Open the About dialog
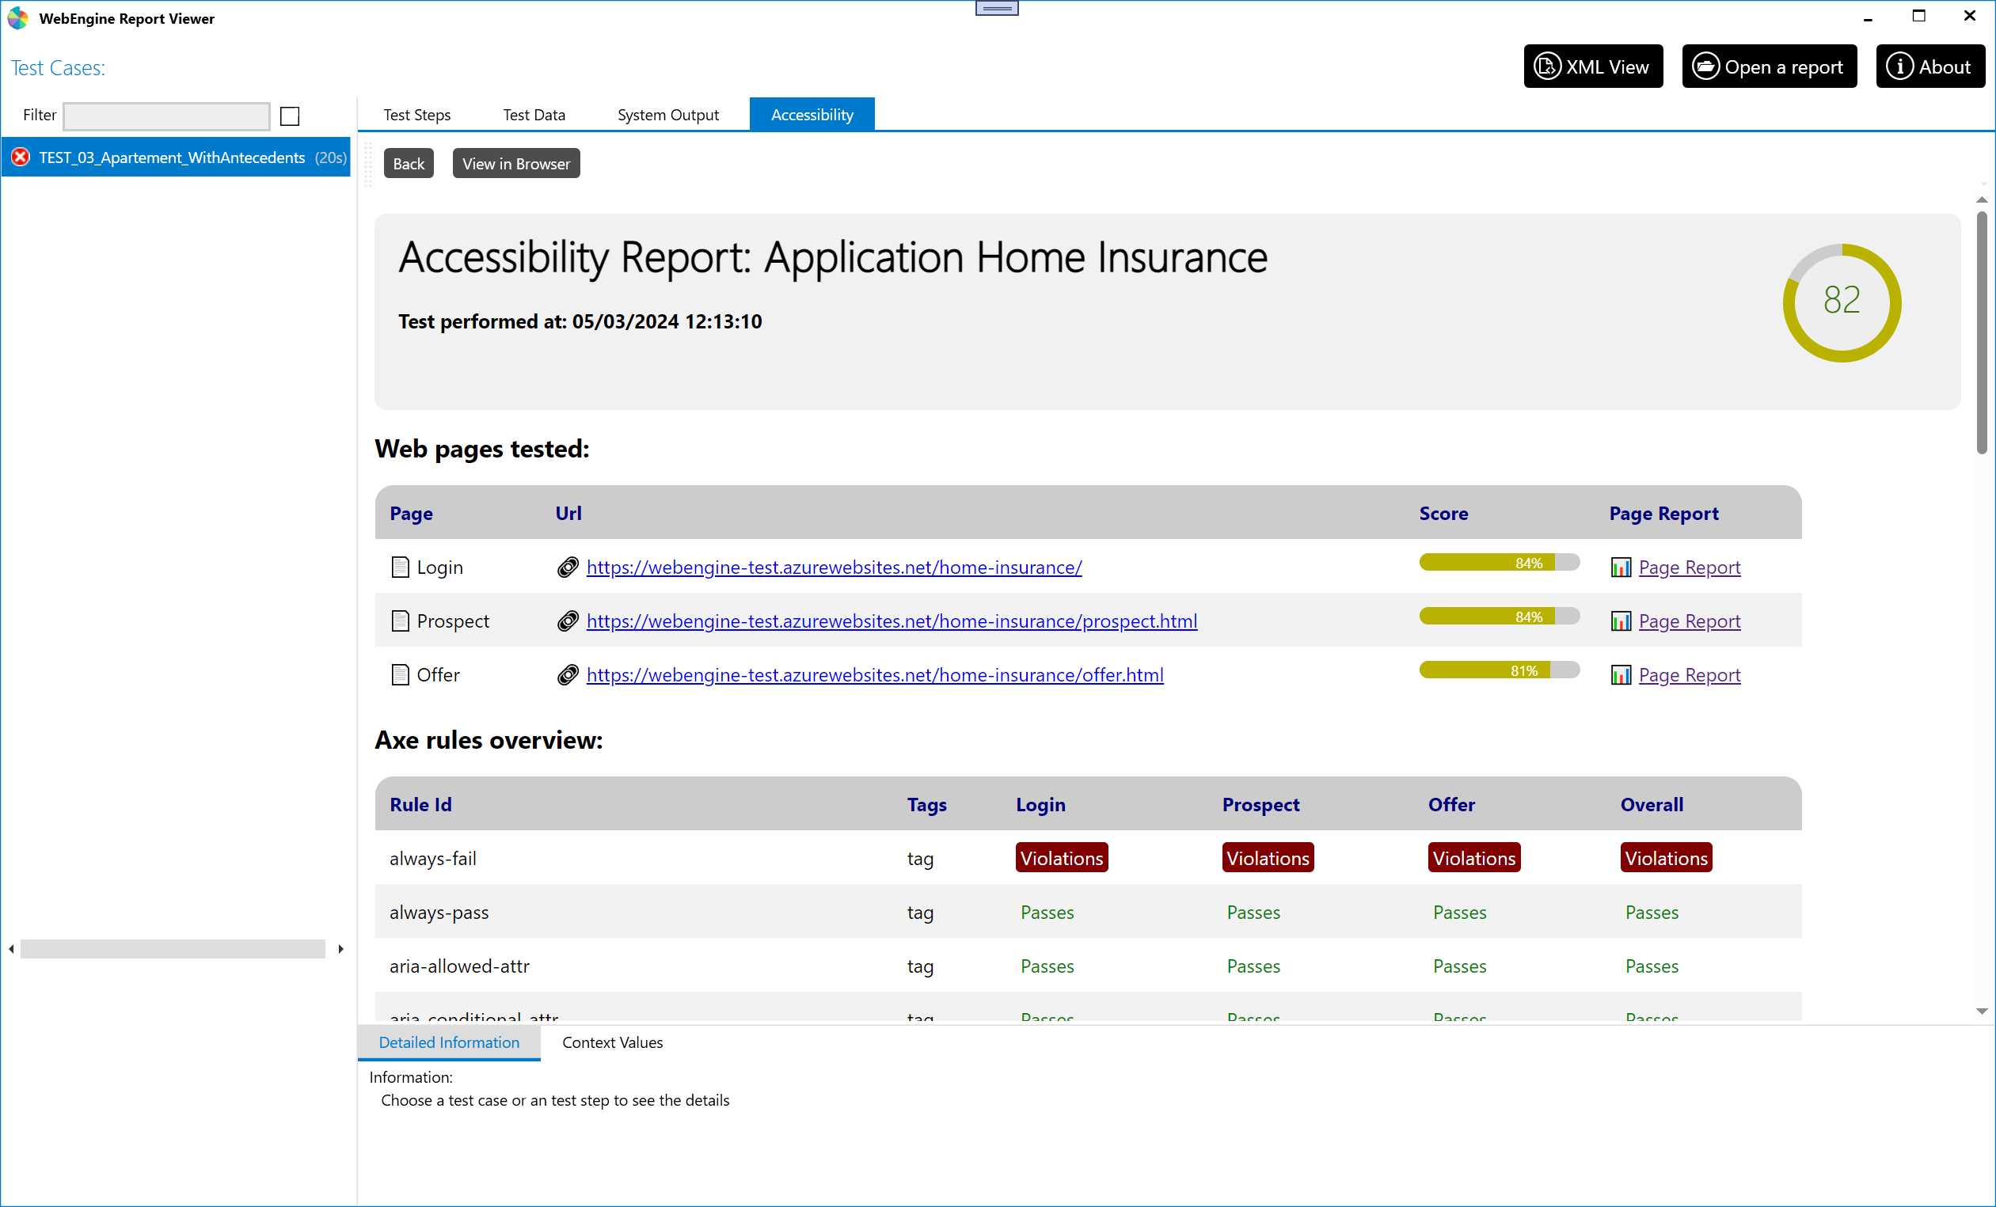 [x=1929, y=66]
